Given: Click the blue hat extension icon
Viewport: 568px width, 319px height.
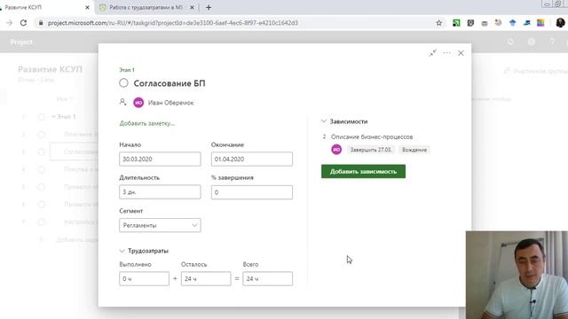Looking at the screenshot, I should pyautogui.click(x=513, y=23).
